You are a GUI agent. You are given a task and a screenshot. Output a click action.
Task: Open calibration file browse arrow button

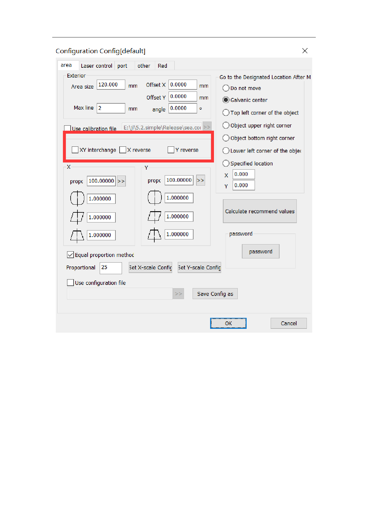(207, 127)
